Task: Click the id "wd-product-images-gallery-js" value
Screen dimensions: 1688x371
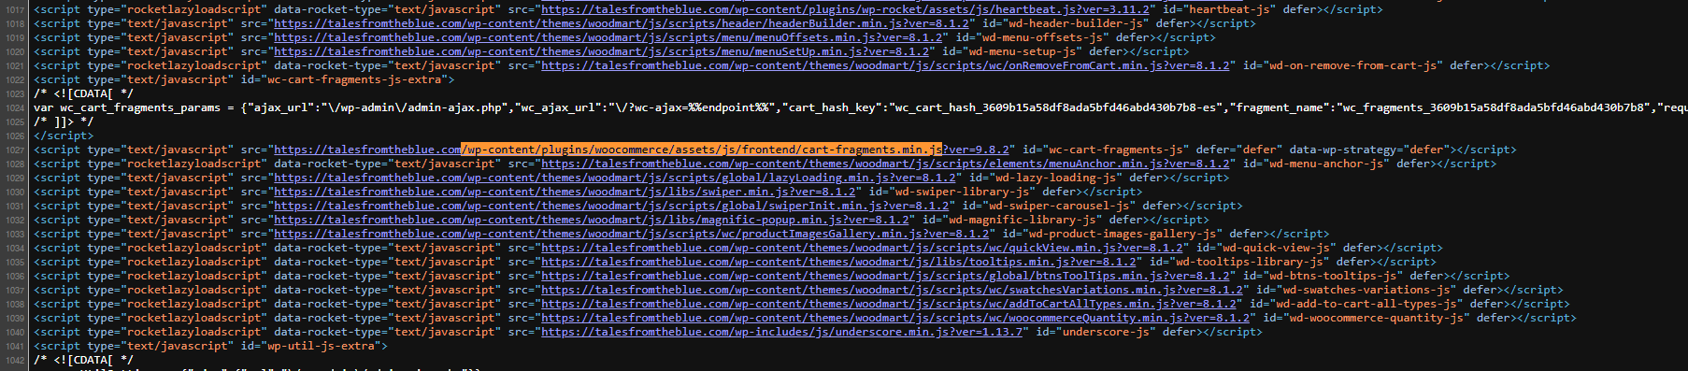Action: coord(1110,234)
